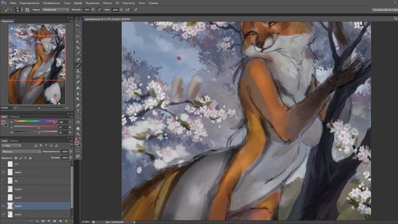Toggle visibility of the sketch layer
The height and width of the screenshot is (224, 398).
(x=3, y=172)
